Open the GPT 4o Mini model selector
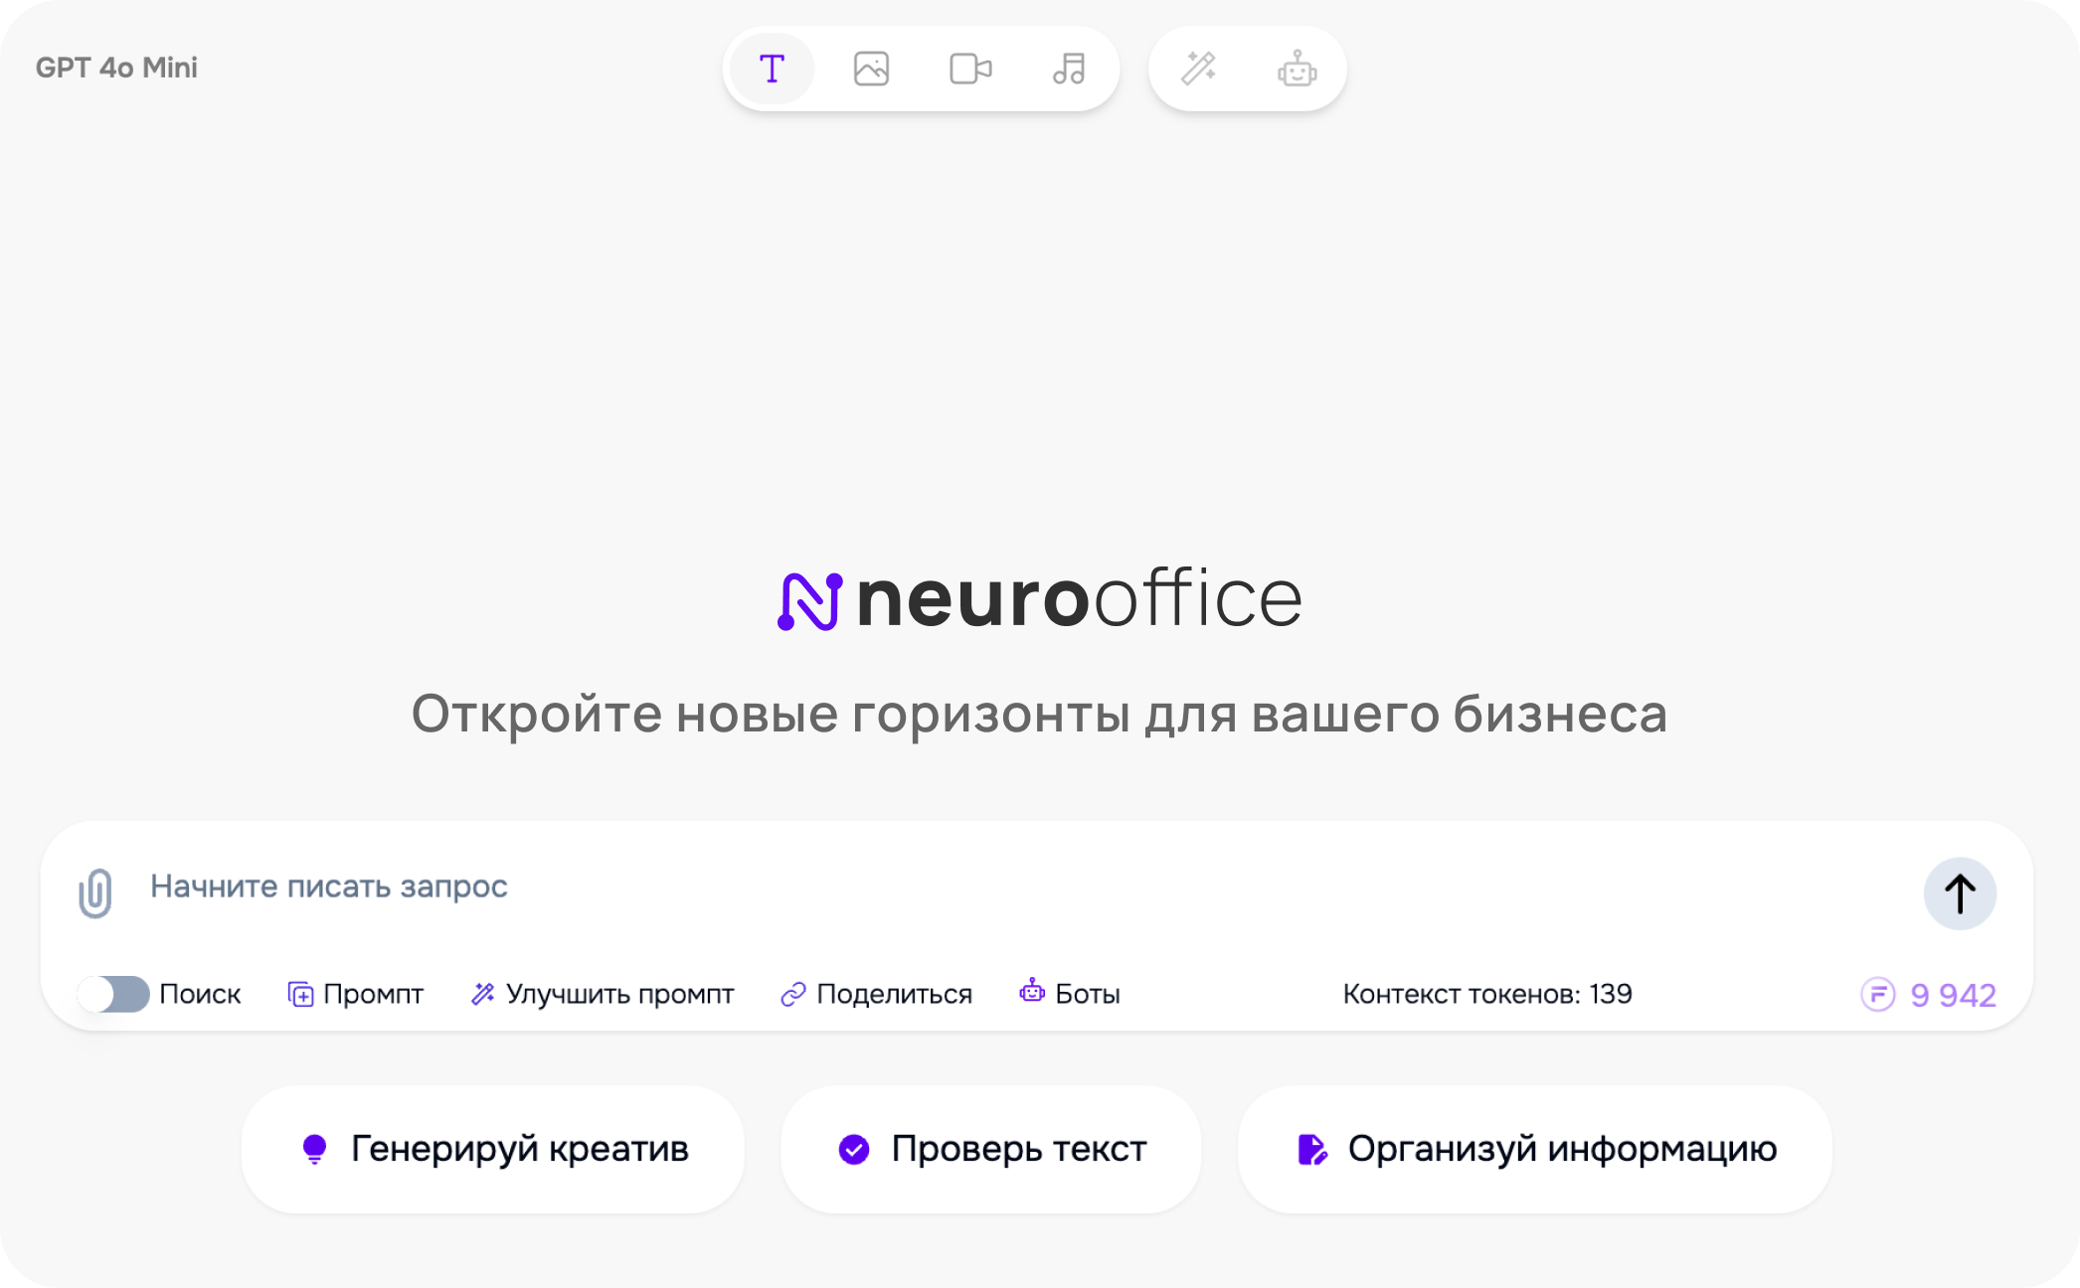 click(x=116, y=68)
